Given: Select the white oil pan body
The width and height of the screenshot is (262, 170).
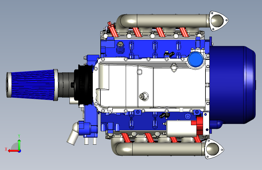Looking at the screenshot, I should tap(151, 85).
